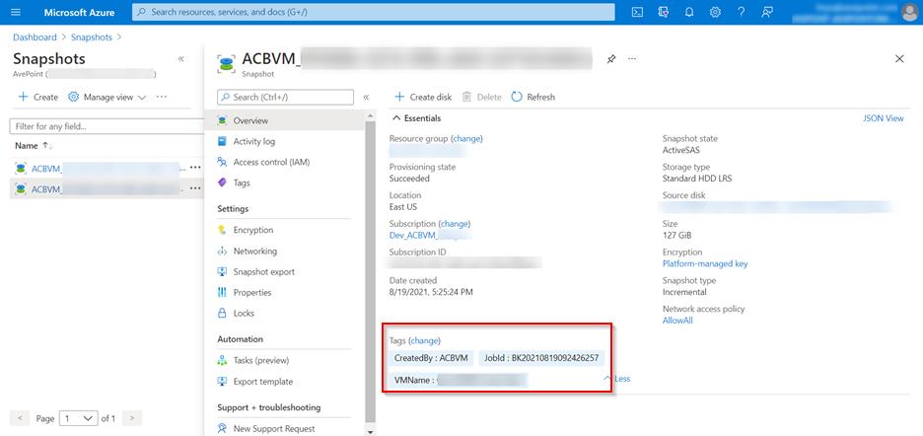Click the Create disk button

tap(423, 97)
